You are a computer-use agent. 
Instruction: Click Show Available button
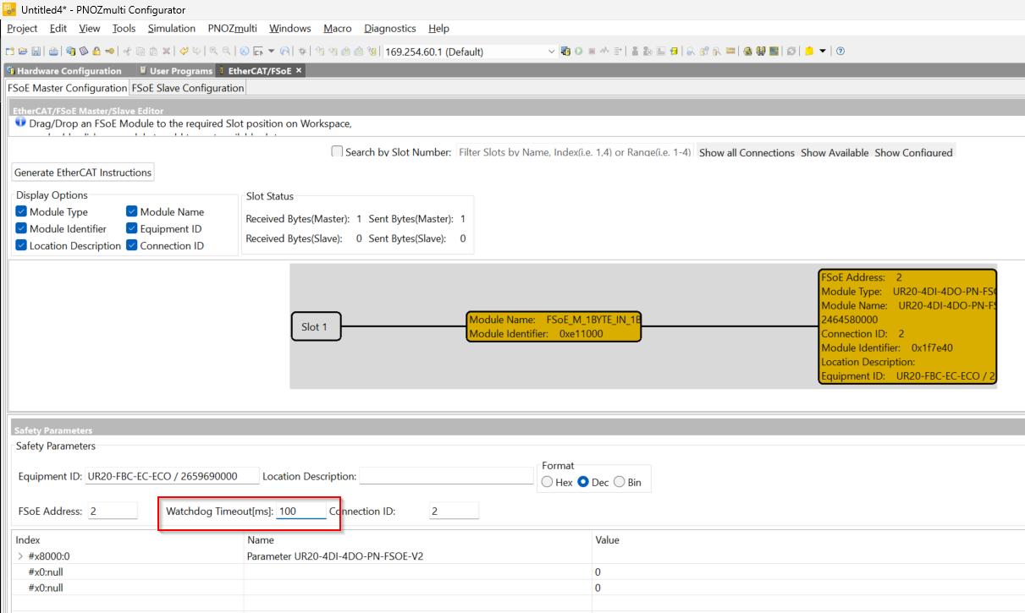[x=835, y=153]
